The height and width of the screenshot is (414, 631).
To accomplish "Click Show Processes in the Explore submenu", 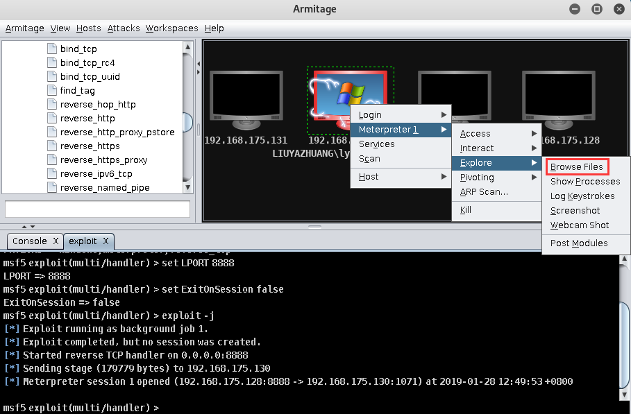I will tap(585, 181).
